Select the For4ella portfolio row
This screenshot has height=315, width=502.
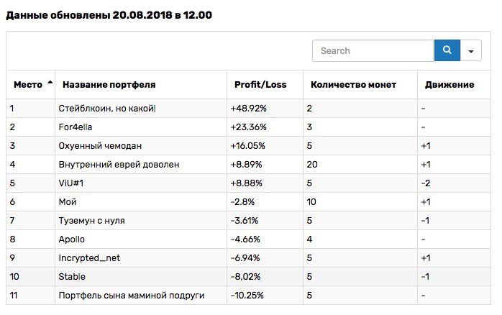pyautogui.click(x=248, y=127)
